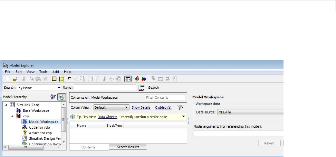Click the grayed double-arrow swap toolbar icon
The image size is (336, 157).
168,79
